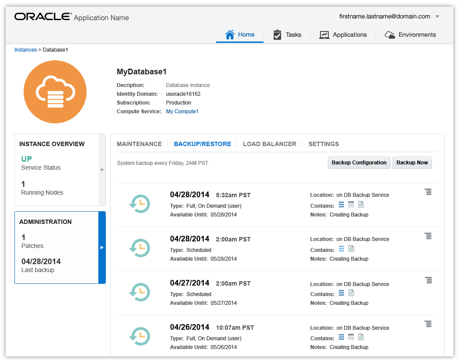This screenshot has width=459, height=363.
Task: Click database contents icon in 04/28 2:00am row
Action: (x=341, y=249)
